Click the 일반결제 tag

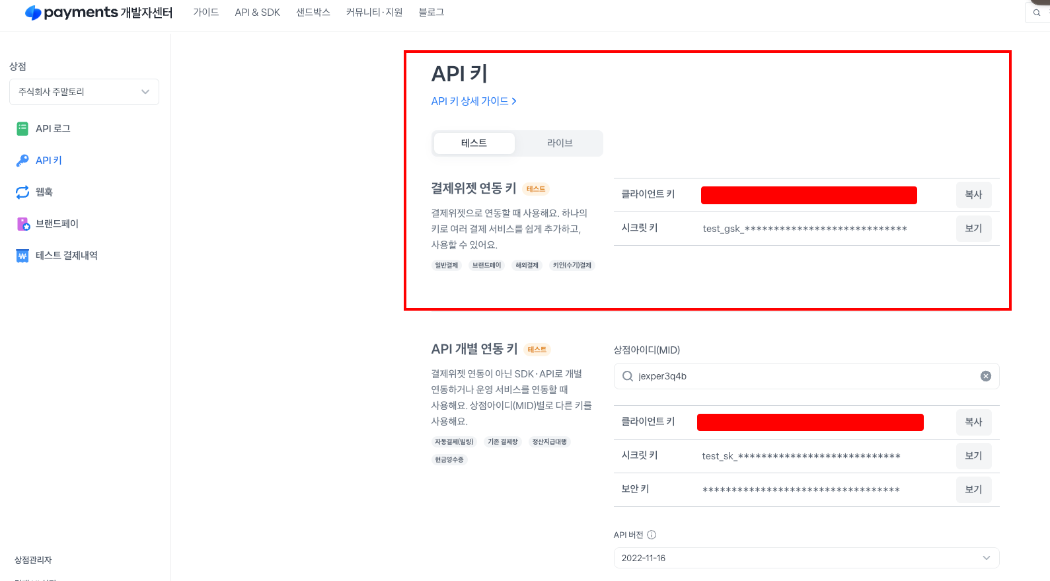447,266
